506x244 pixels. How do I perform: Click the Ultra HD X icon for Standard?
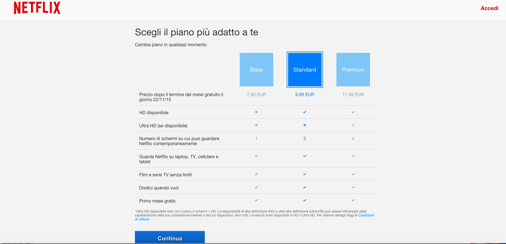[x=305, y=125]
